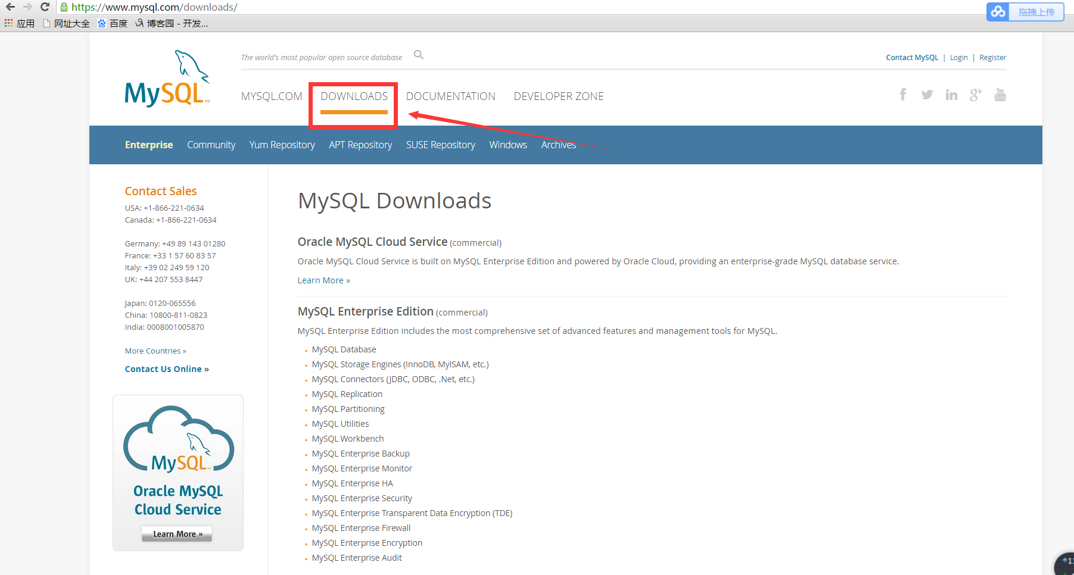Click the Oracle MySQL Cloud Service heading
Screen dimensions: 1074x575
click(x=372, y=242)
